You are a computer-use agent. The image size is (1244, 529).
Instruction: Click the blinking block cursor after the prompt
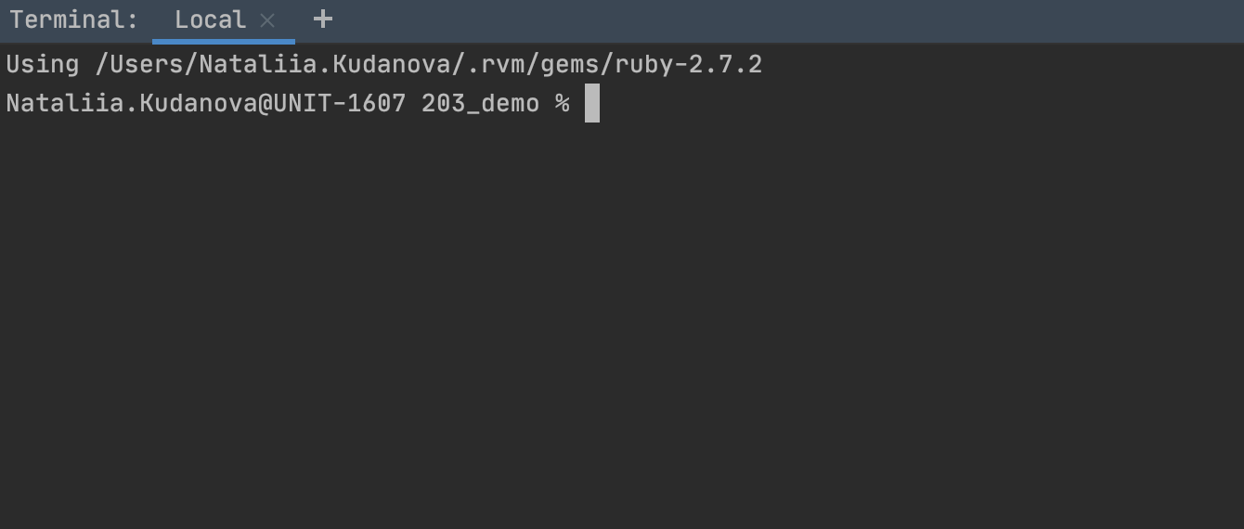point(592,103)
